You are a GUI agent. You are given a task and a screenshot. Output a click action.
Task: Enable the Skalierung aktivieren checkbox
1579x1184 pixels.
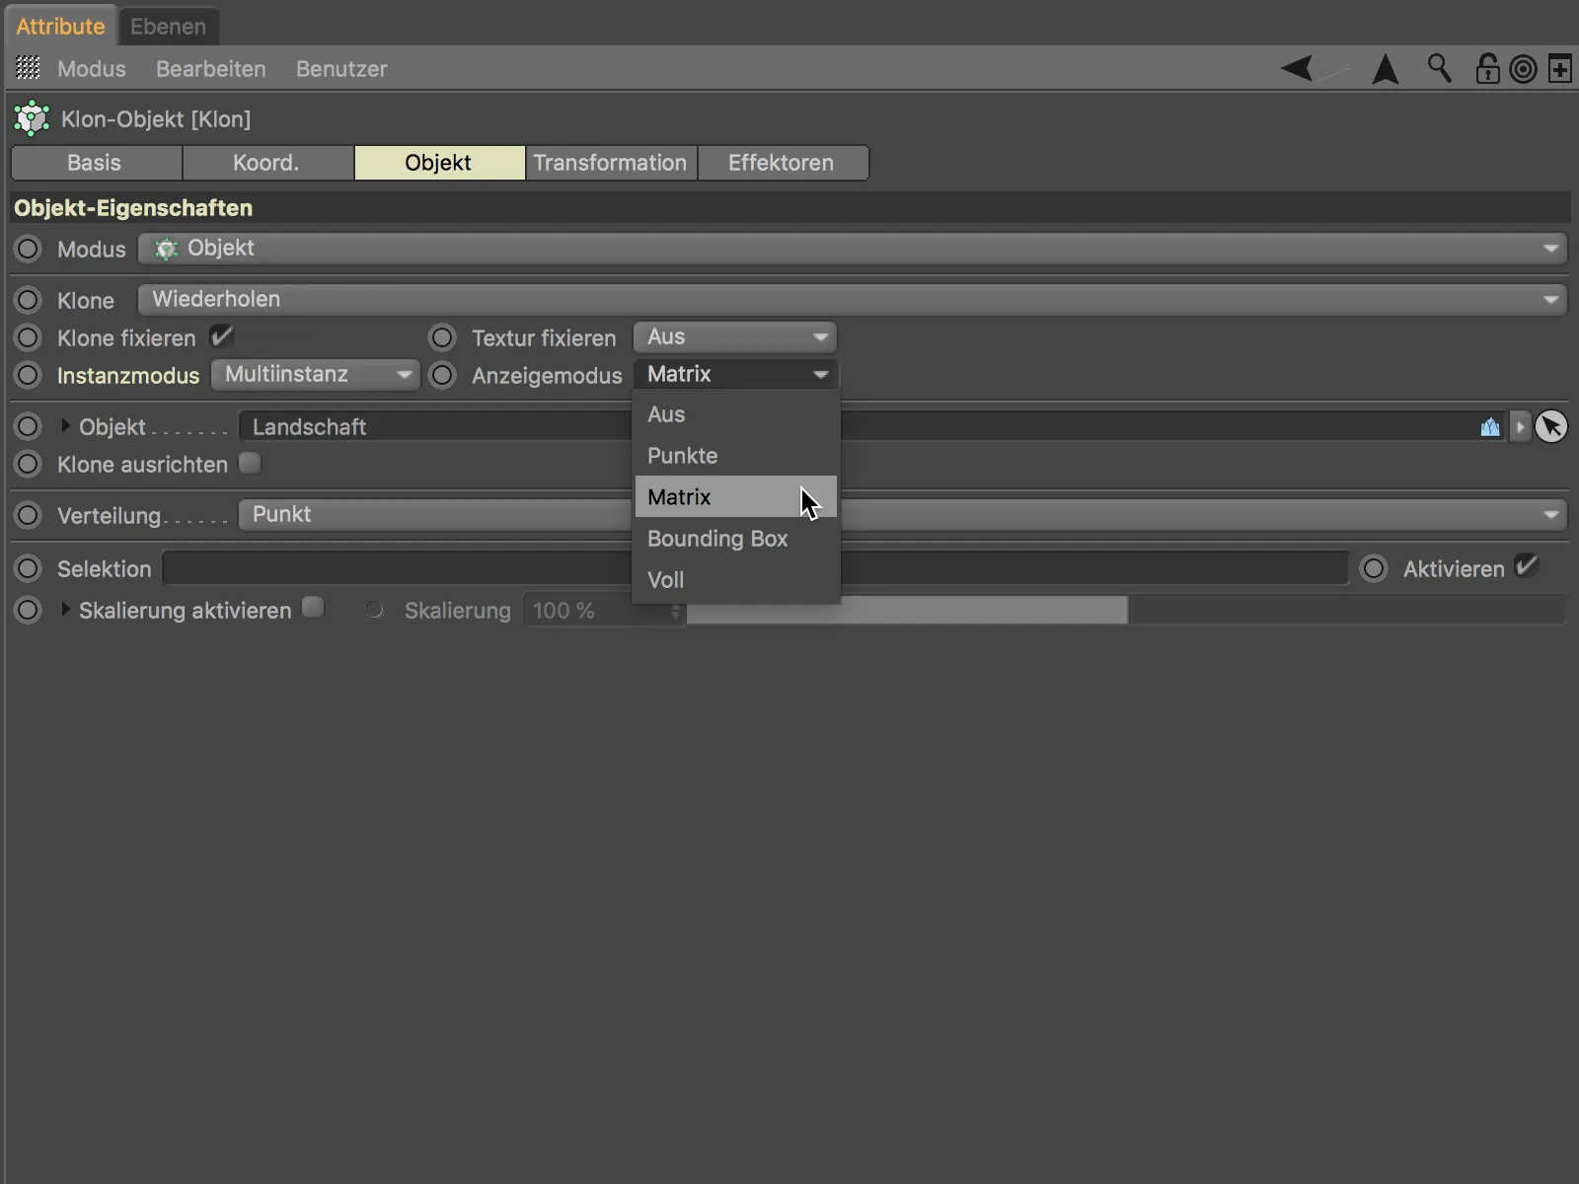tap(313, 608)
